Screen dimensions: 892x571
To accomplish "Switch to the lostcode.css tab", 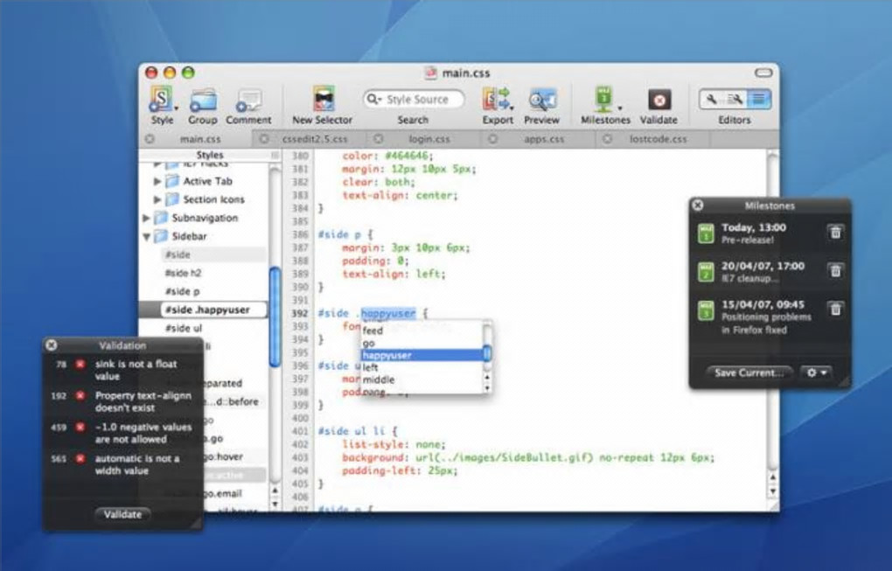I will point(659,139).
